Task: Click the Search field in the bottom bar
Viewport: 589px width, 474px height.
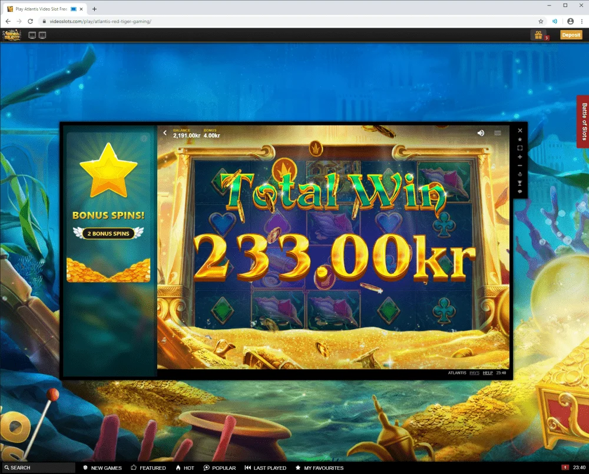Action: click(x=39, y=468)
